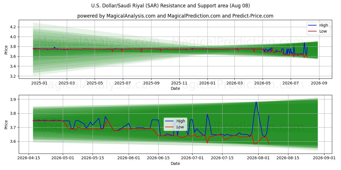Click the 2025-03 date tick
The image size is (341, 170).
click(x=67, y=83)
